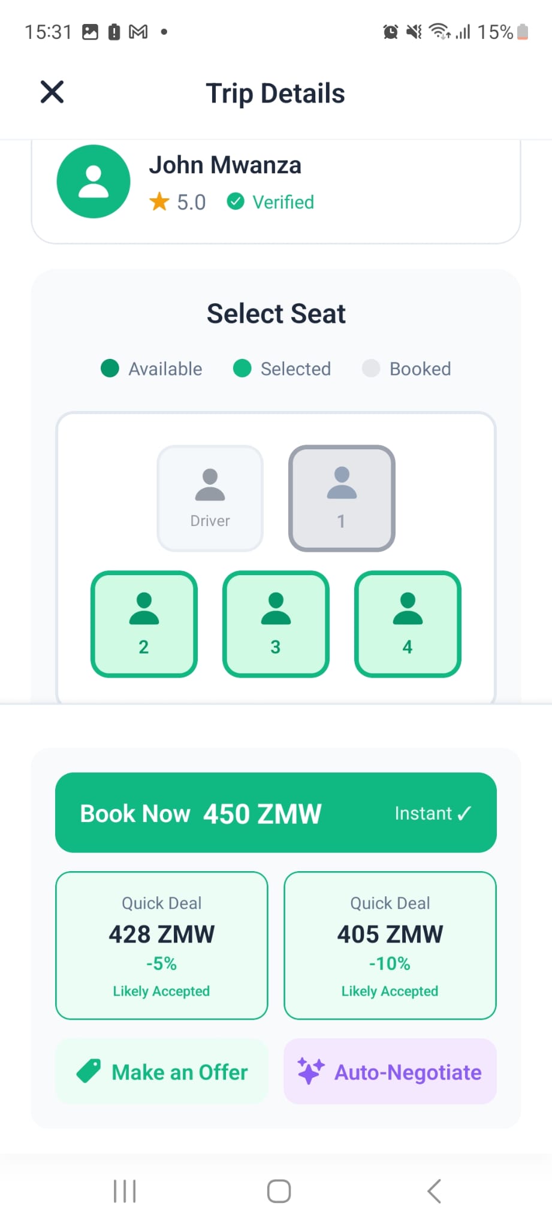Go to Android home screen button
The height and width of the screenshot is (1227, 552).
[279, 1191]
